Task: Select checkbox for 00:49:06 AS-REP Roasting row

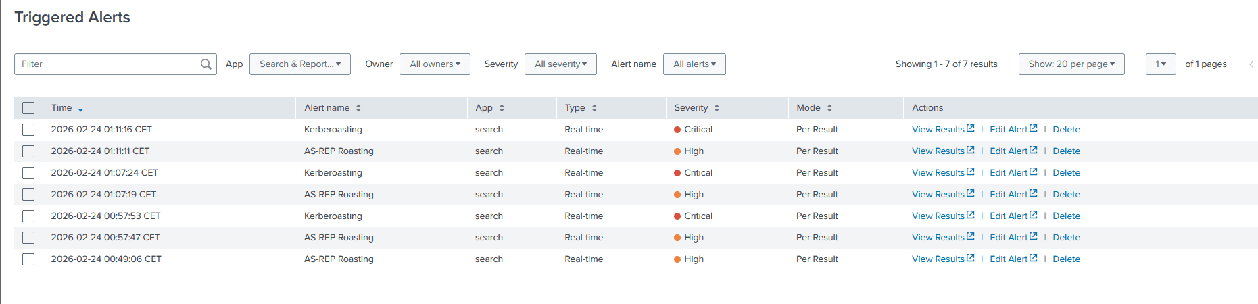Action: (x=28, y=259)
